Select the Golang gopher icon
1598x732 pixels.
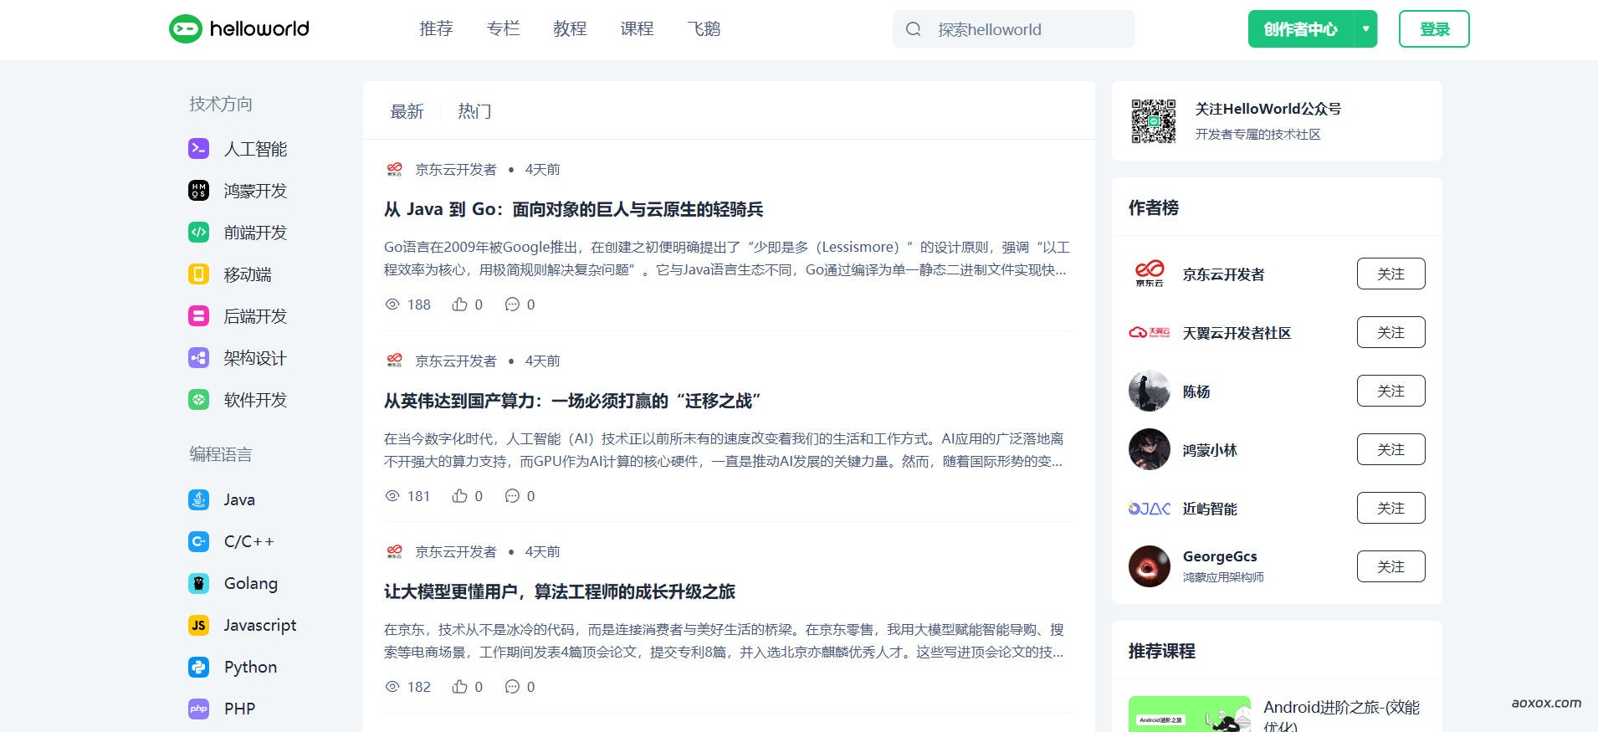click(x=198, y=583)
